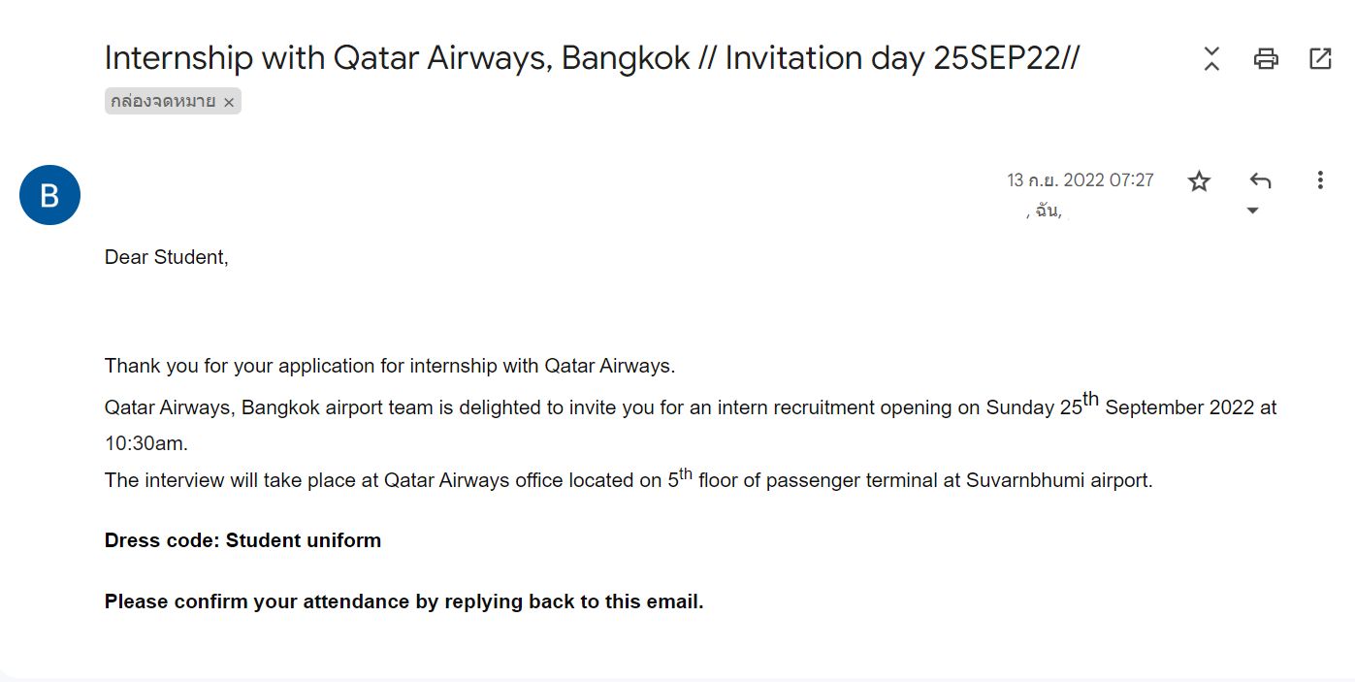
Task: Star this message
Action: coord(1200,180)
